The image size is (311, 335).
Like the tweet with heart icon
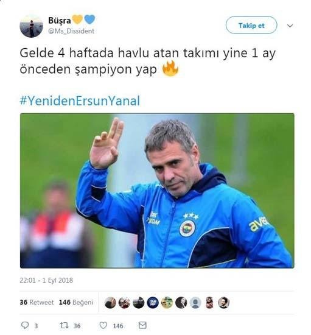coord(103,325)
